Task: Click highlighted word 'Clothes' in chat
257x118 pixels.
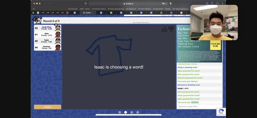Action: tap(195, 102)
